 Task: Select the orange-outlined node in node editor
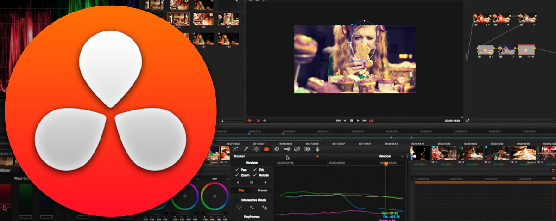(527, 49)
